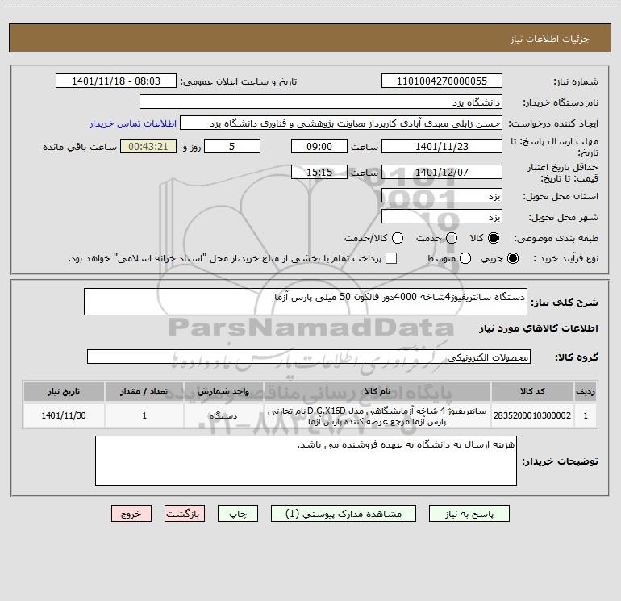
Task: Click the شماره نیاز field 1101004270000055
Action: (442, 81)
